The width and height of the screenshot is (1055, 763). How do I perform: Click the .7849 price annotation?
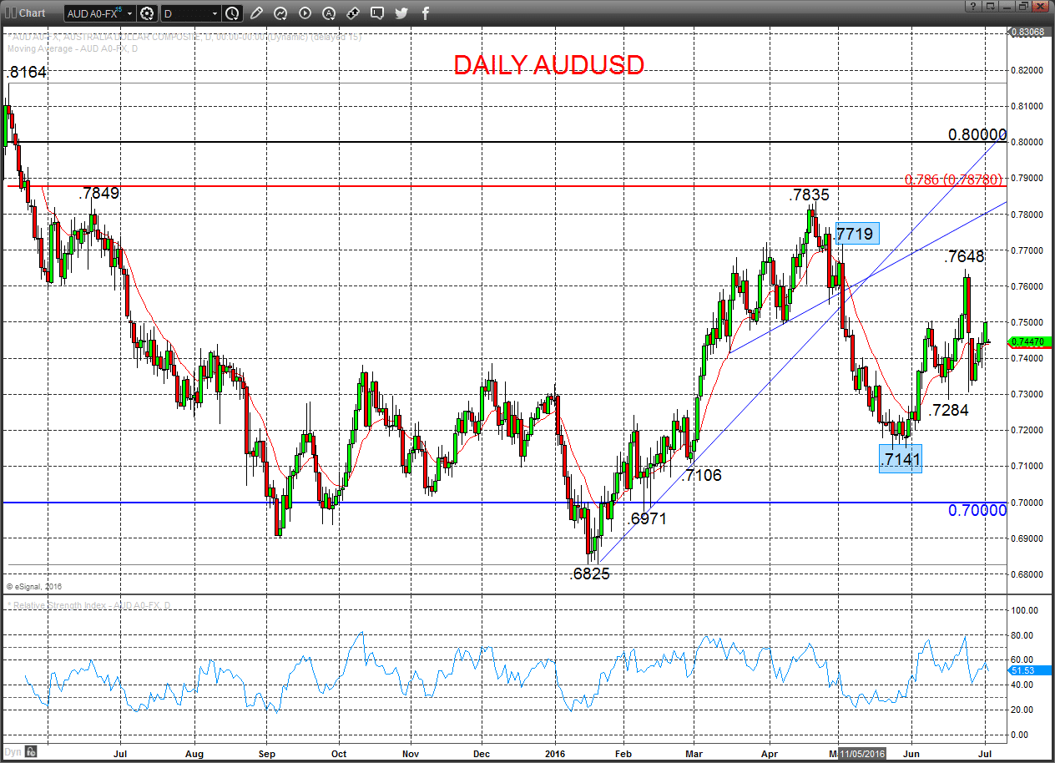coord(99,193)
